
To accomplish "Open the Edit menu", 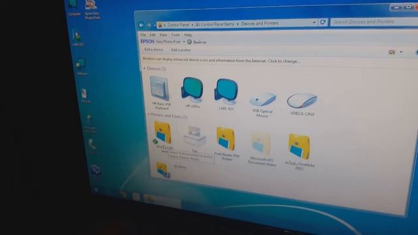I will pos(152,35).
